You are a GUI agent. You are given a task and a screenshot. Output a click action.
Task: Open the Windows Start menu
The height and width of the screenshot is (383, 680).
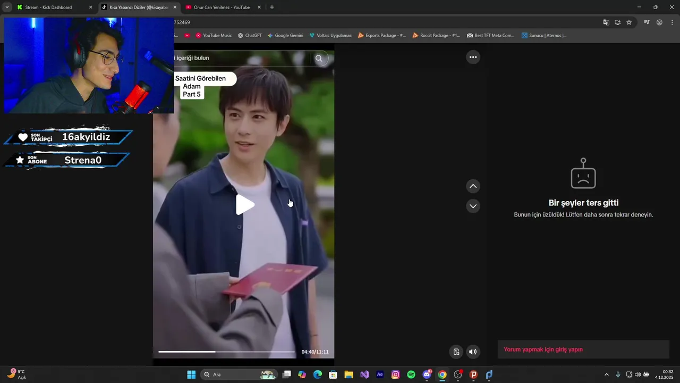191,374
